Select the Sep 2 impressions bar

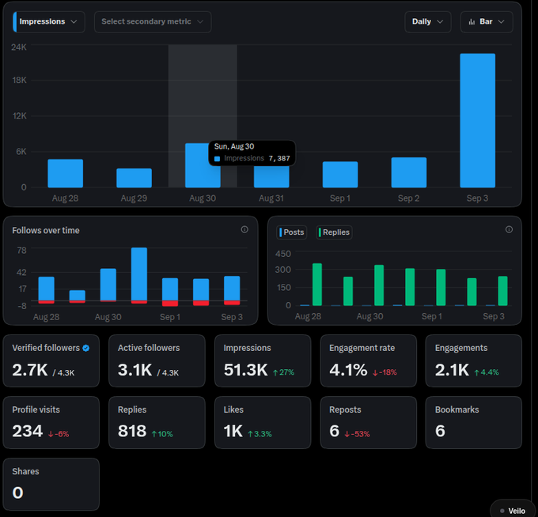click(409, 172)
